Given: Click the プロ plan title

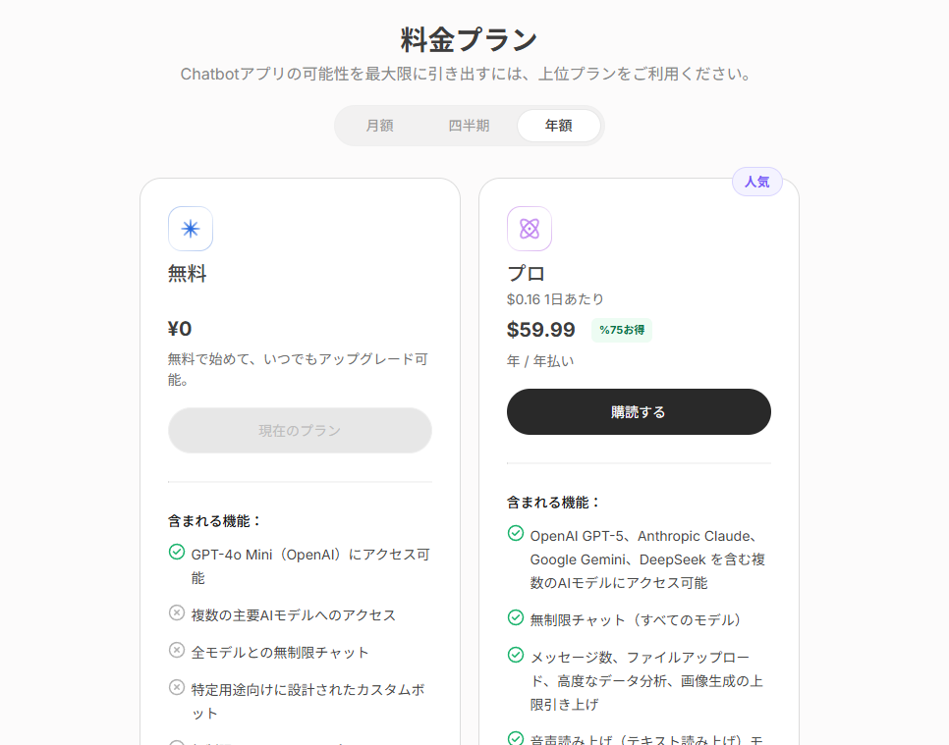Looking at the screenshot, I should [526, 274].
